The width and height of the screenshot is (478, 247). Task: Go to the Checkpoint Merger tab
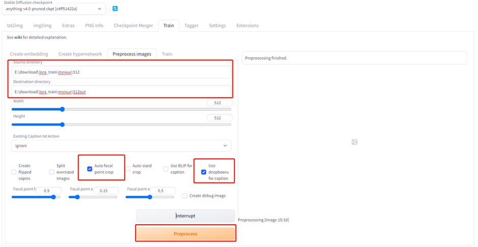click(133, 25)
